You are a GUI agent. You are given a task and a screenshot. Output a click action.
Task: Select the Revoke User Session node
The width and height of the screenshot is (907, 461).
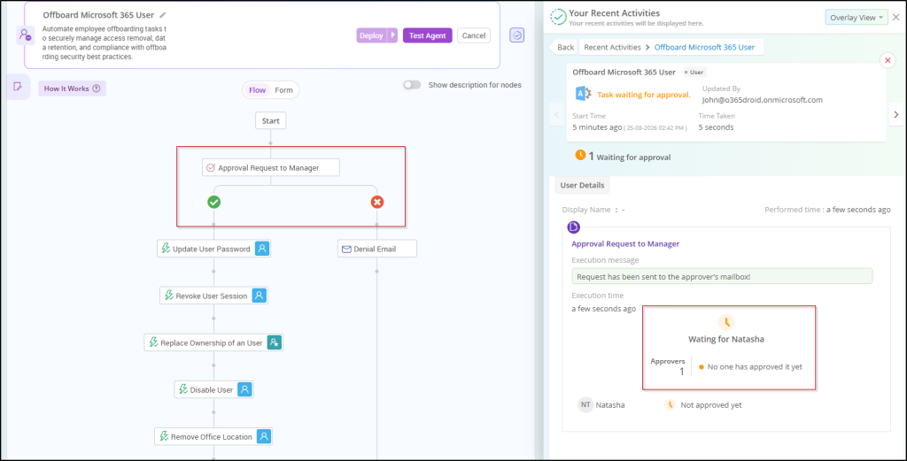click(x=214, y=296)
